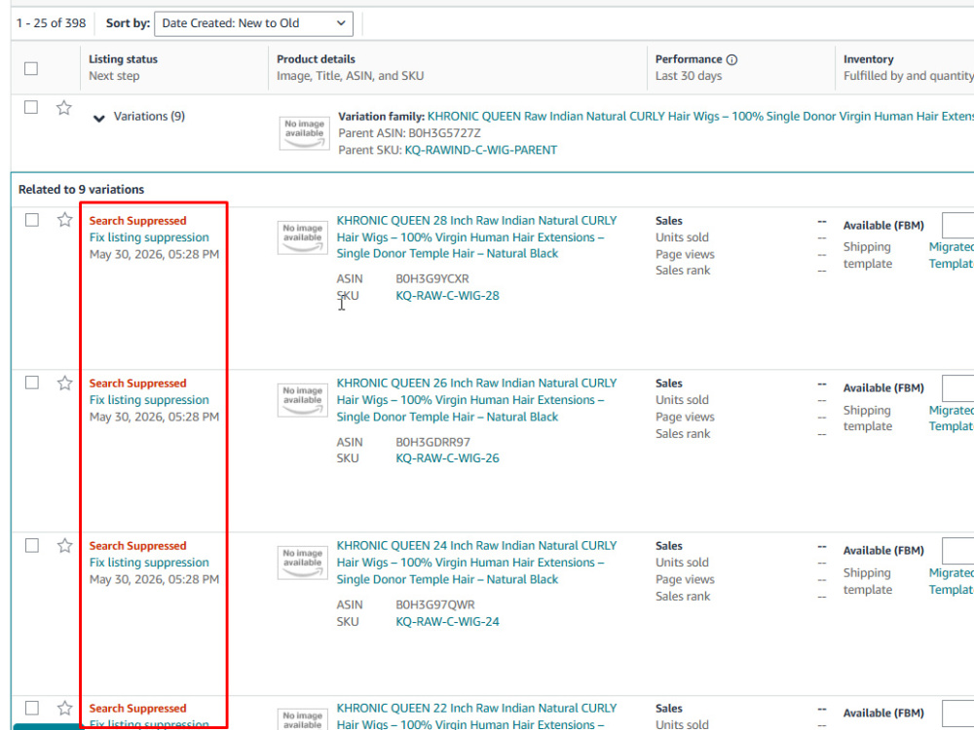This screenshot has height=730, width=974.
Task: Open Migrated Template link for 28 Inch wig
Action: [951, 255]
